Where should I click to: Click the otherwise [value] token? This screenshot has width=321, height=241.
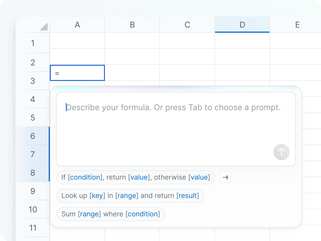199,177
